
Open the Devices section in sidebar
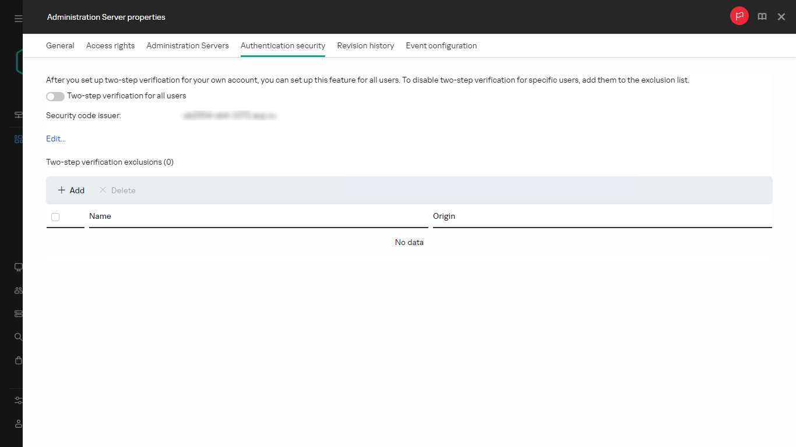pyautogui.click(x=17, y=267)
